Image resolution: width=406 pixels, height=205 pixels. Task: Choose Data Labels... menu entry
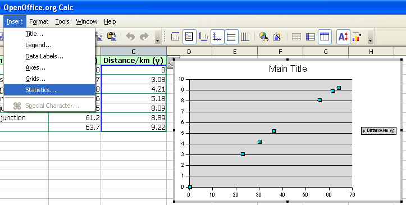pos(49,56)
